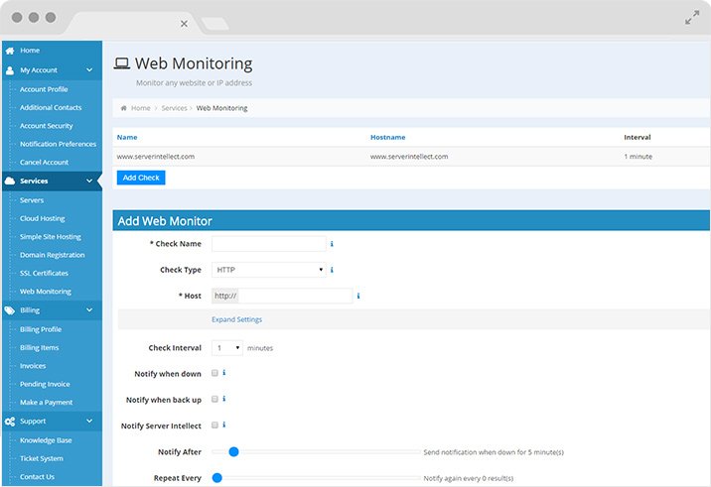711x487 pixels.
Task: Click the Support gears icon
Action: tap(10, 422)
